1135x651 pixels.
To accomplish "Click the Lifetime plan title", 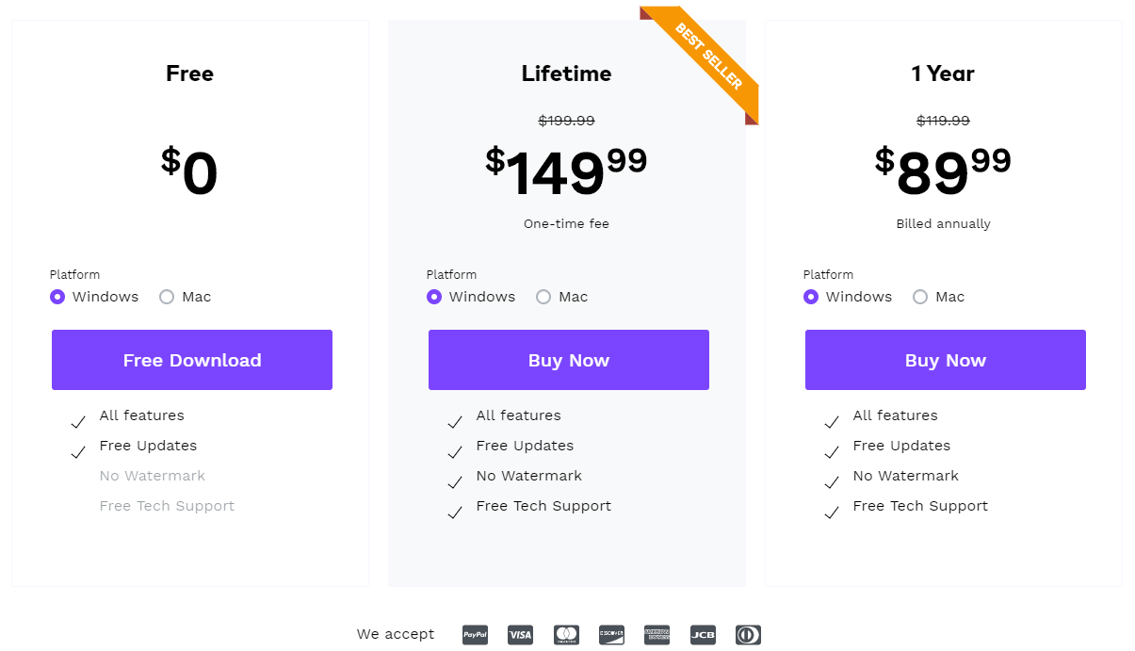I will [566, 73].
